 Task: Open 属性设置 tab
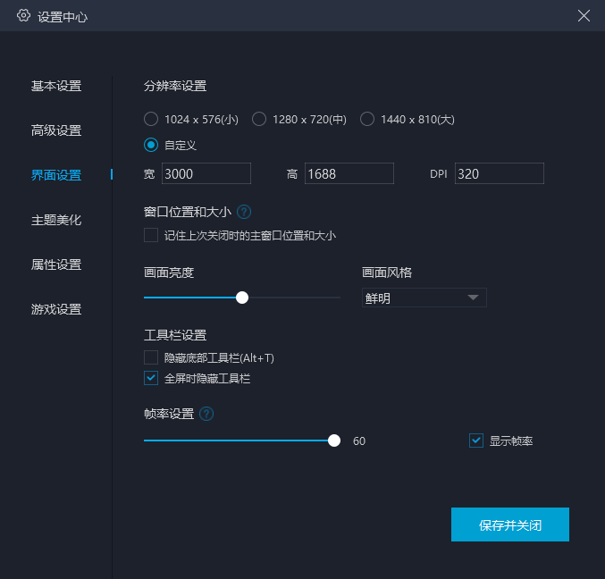point(56,264)
